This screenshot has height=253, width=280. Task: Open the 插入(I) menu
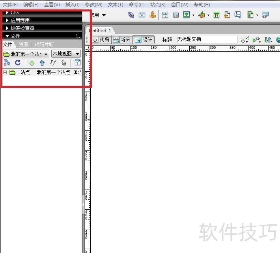72,4
